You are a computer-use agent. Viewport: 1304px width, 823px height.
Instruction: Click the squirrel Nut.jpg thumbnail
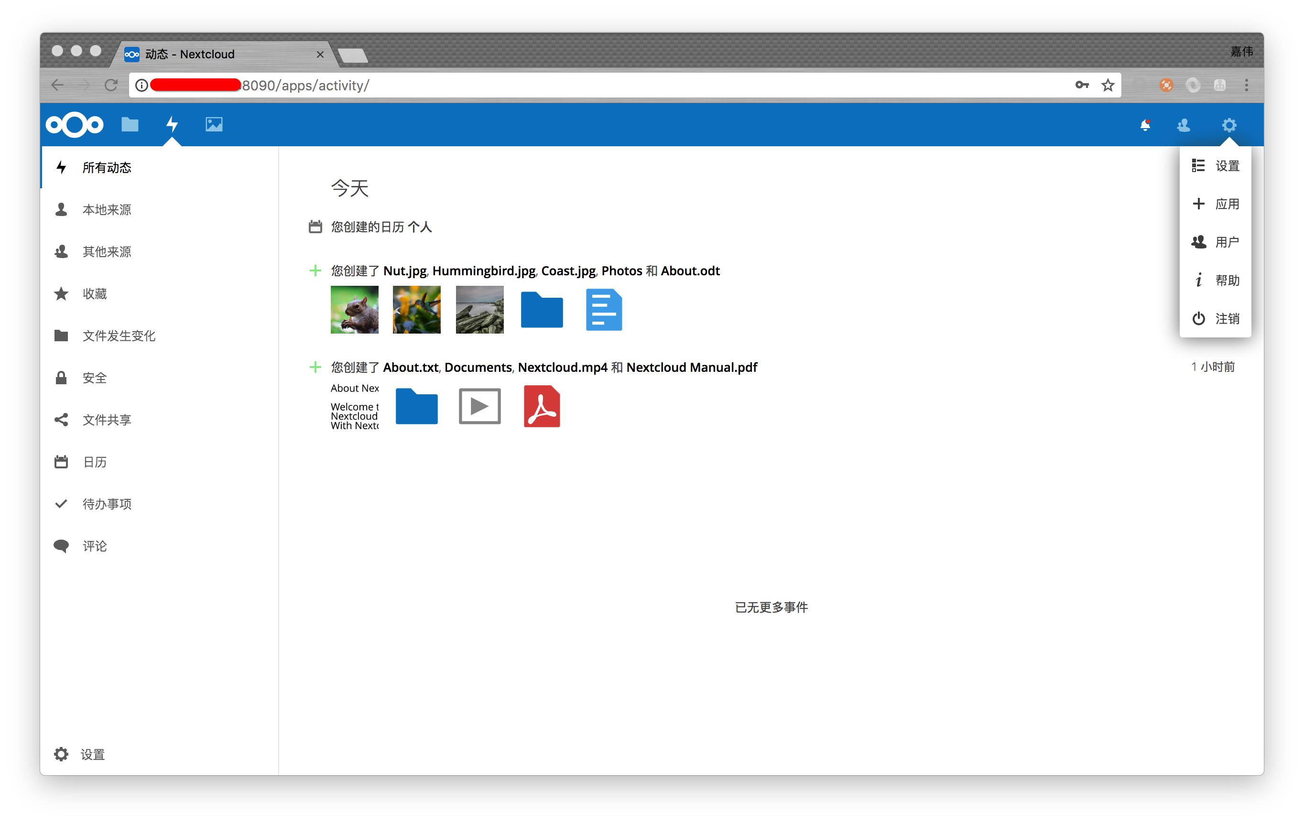(x=354, y=310)
